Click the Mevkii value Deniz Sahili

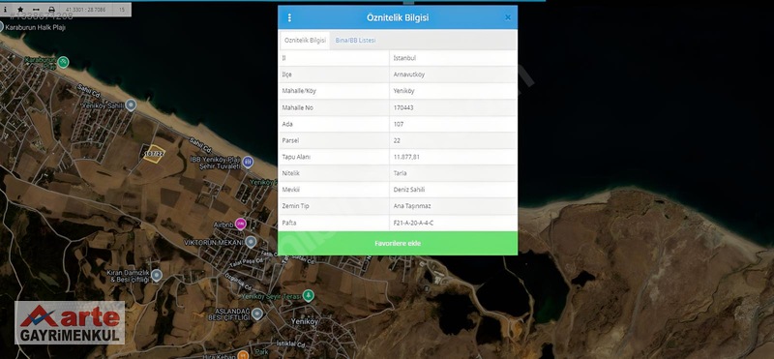408,190
